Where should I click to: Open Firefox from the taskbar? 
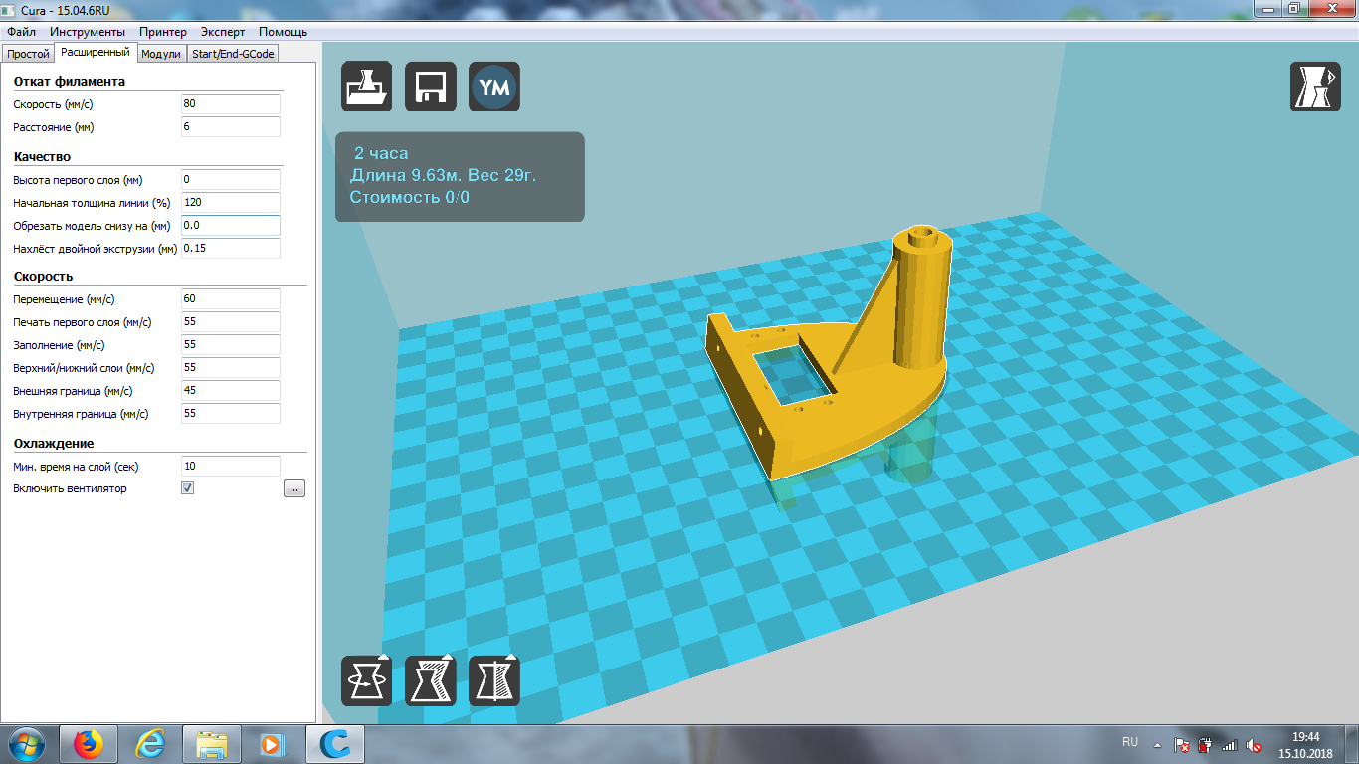point(89,743)
